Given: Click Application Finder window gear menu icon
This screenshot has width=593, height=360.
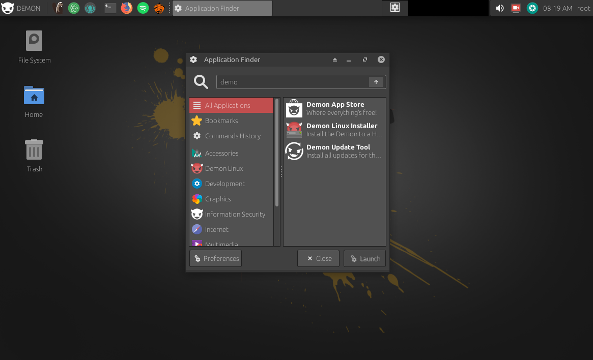Looking at the screenshot, I should 193,59.
